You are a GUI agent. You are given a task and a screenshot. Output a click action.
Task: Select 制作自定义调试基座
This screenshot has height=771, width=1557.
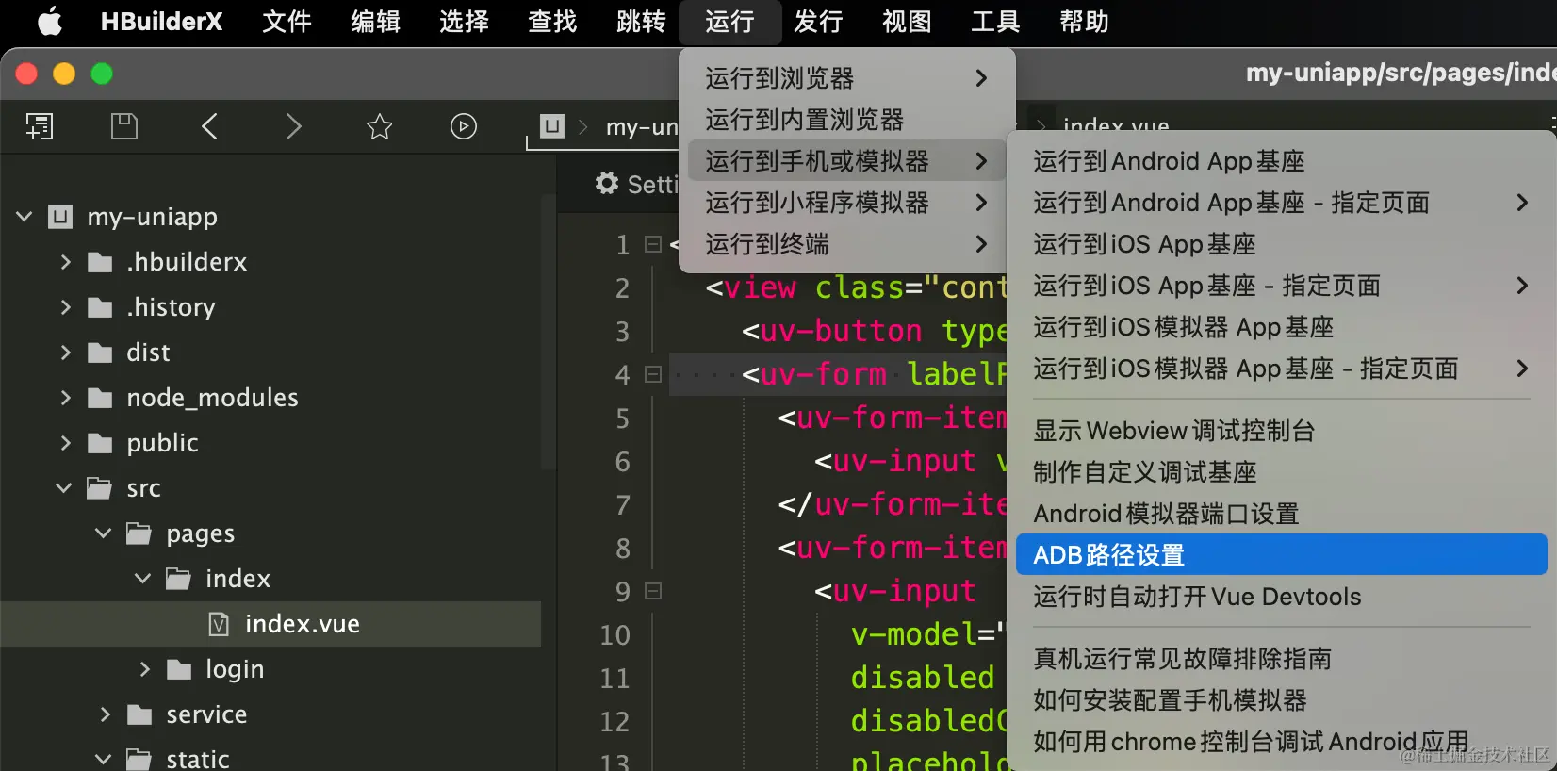click(1282, 472)
